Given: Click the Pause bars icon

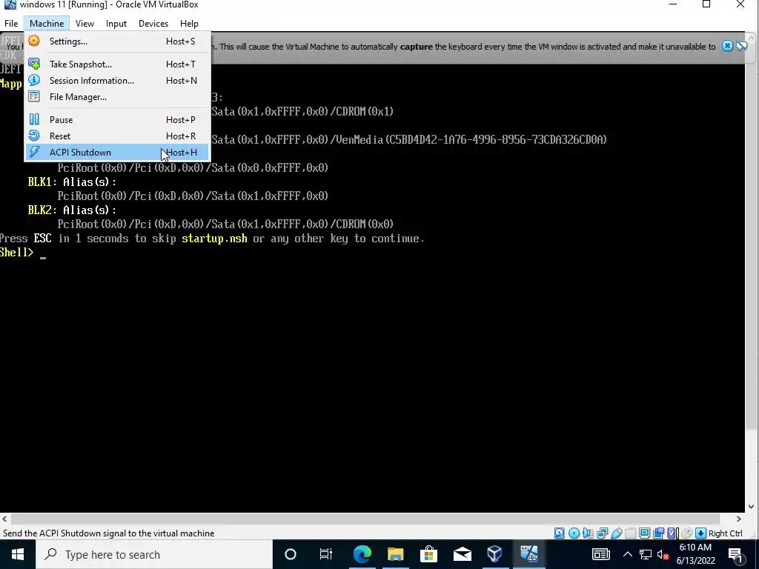Looking at the screenshot, I should coord(34,119).
